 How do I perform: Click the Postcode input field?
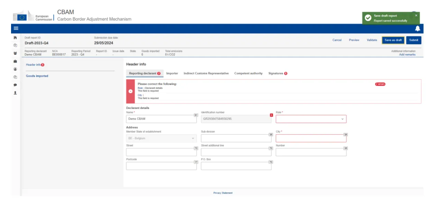(x=161, y=166)
